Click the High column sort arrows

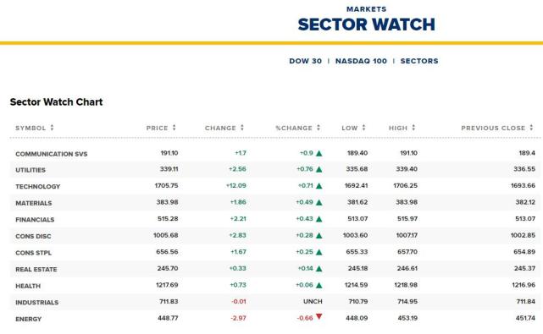coord(413,128)
